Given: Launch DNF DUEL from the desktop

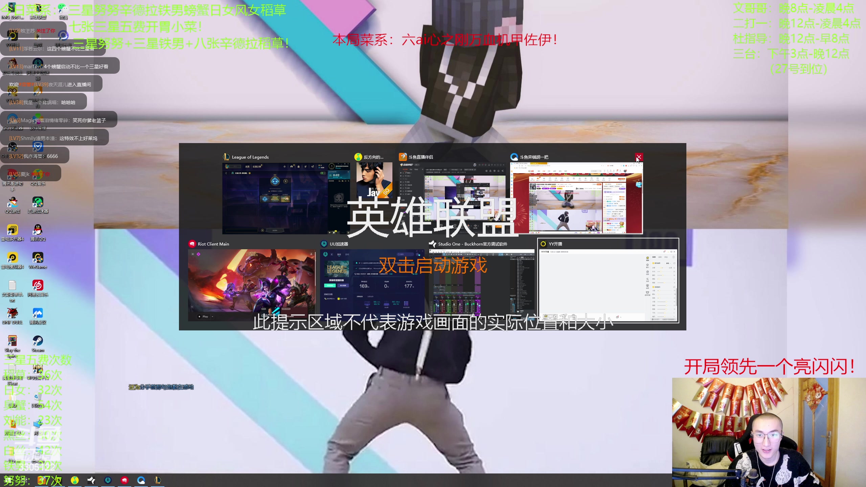Looking at the screenshot, I should click(13, 316).
